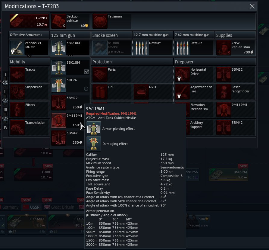Click the Armor-piercing effect preview icon
Screen dimensions: 269x250
click(93, 129)
